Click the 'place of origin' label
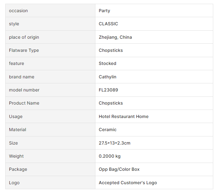 (24, 37)
